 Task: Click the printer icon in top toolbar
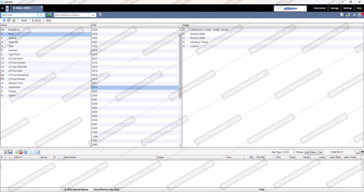[348, 15]
